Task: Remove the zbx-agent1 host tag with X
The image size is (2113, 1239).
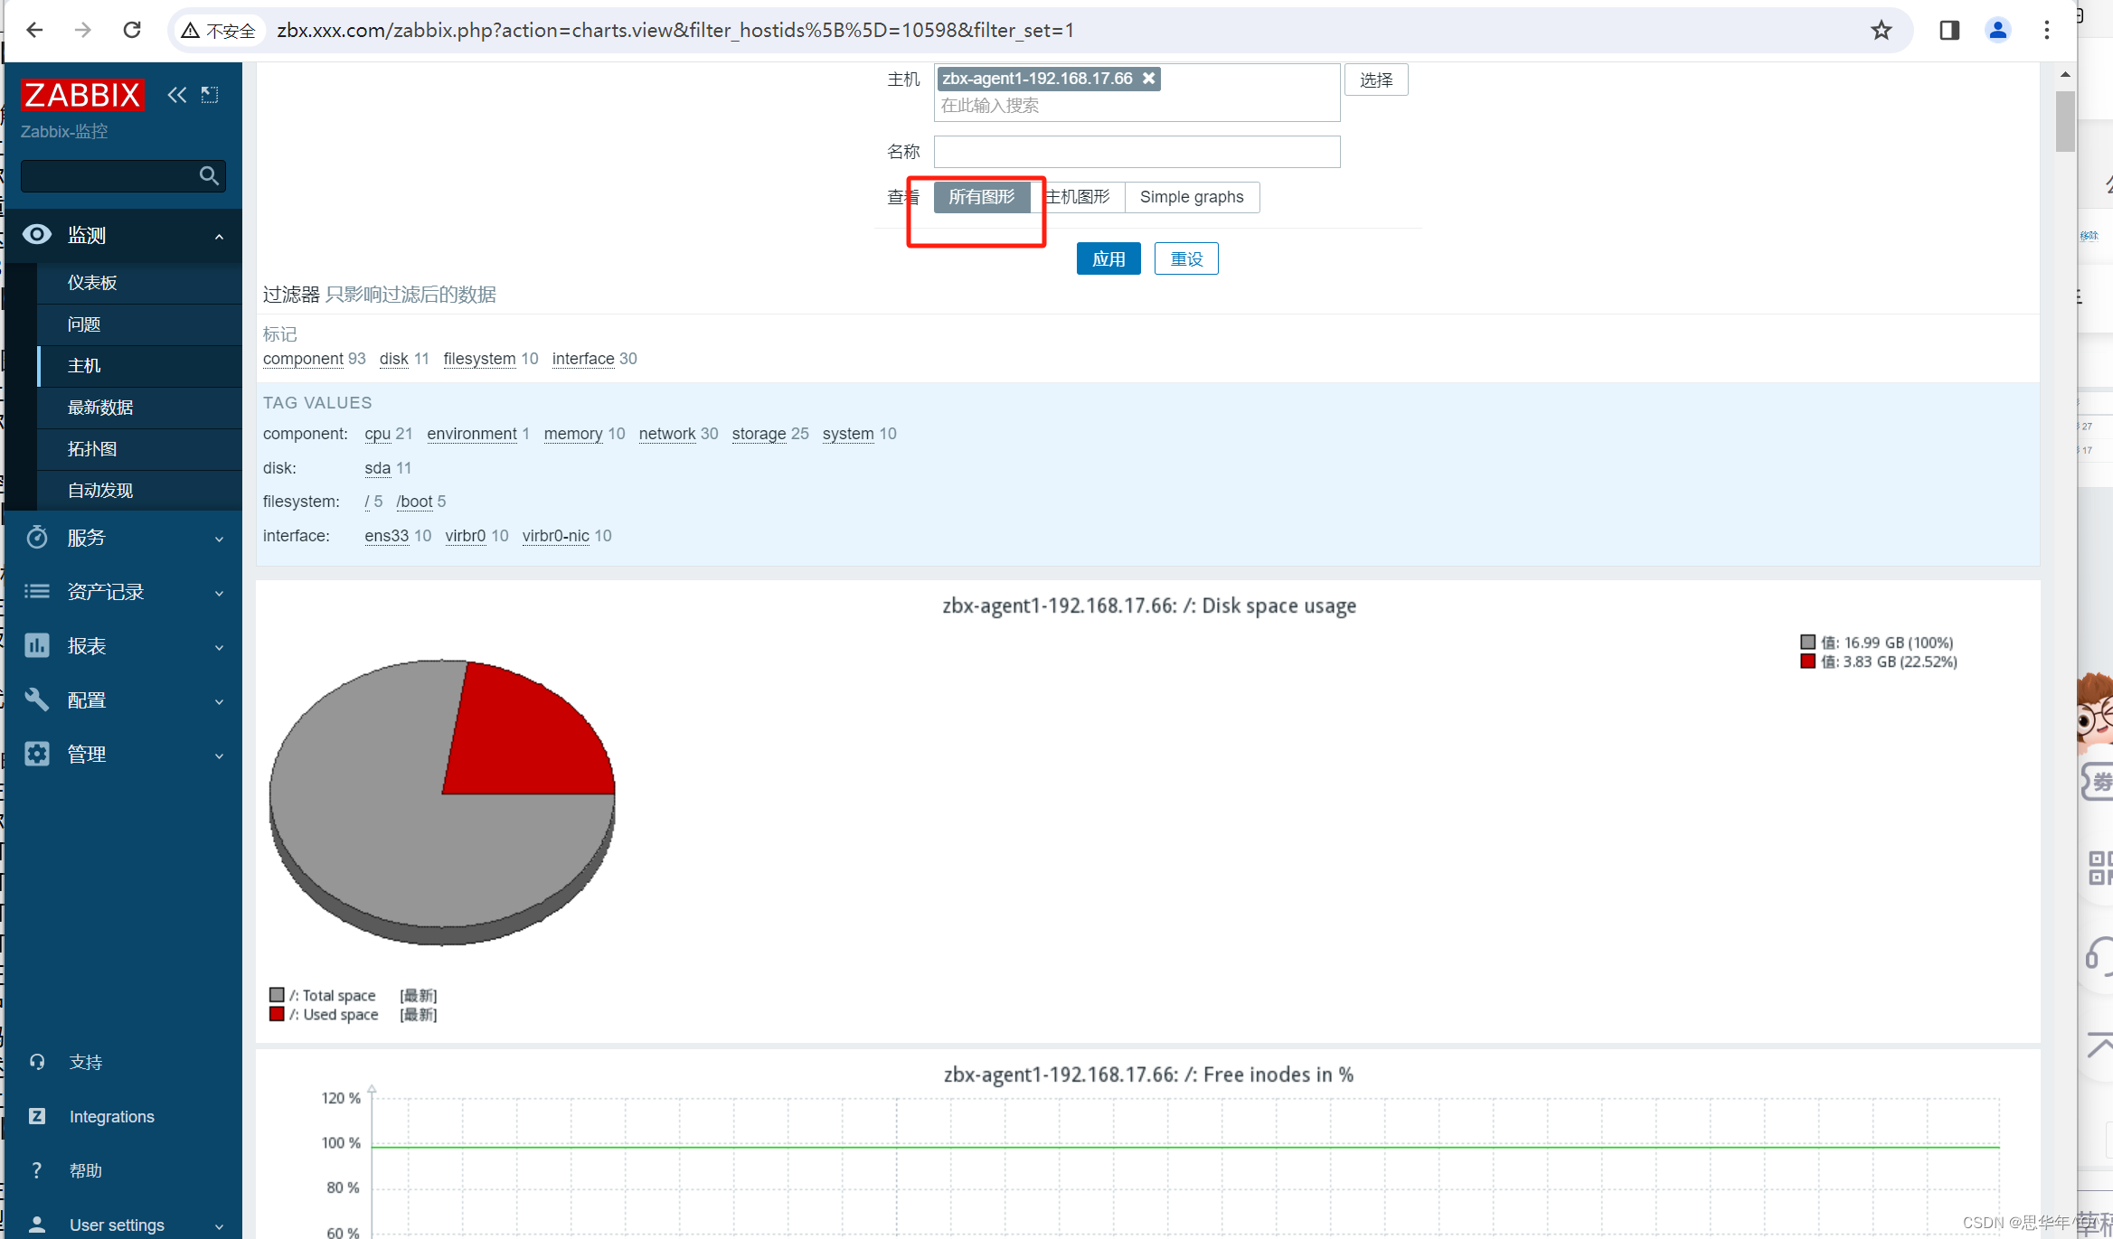Action: [x=1148, y=79]
